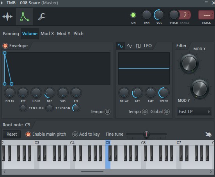The image size is (215, 177).
Task: Click keyboard scroll right arrow
Action: 211,172
